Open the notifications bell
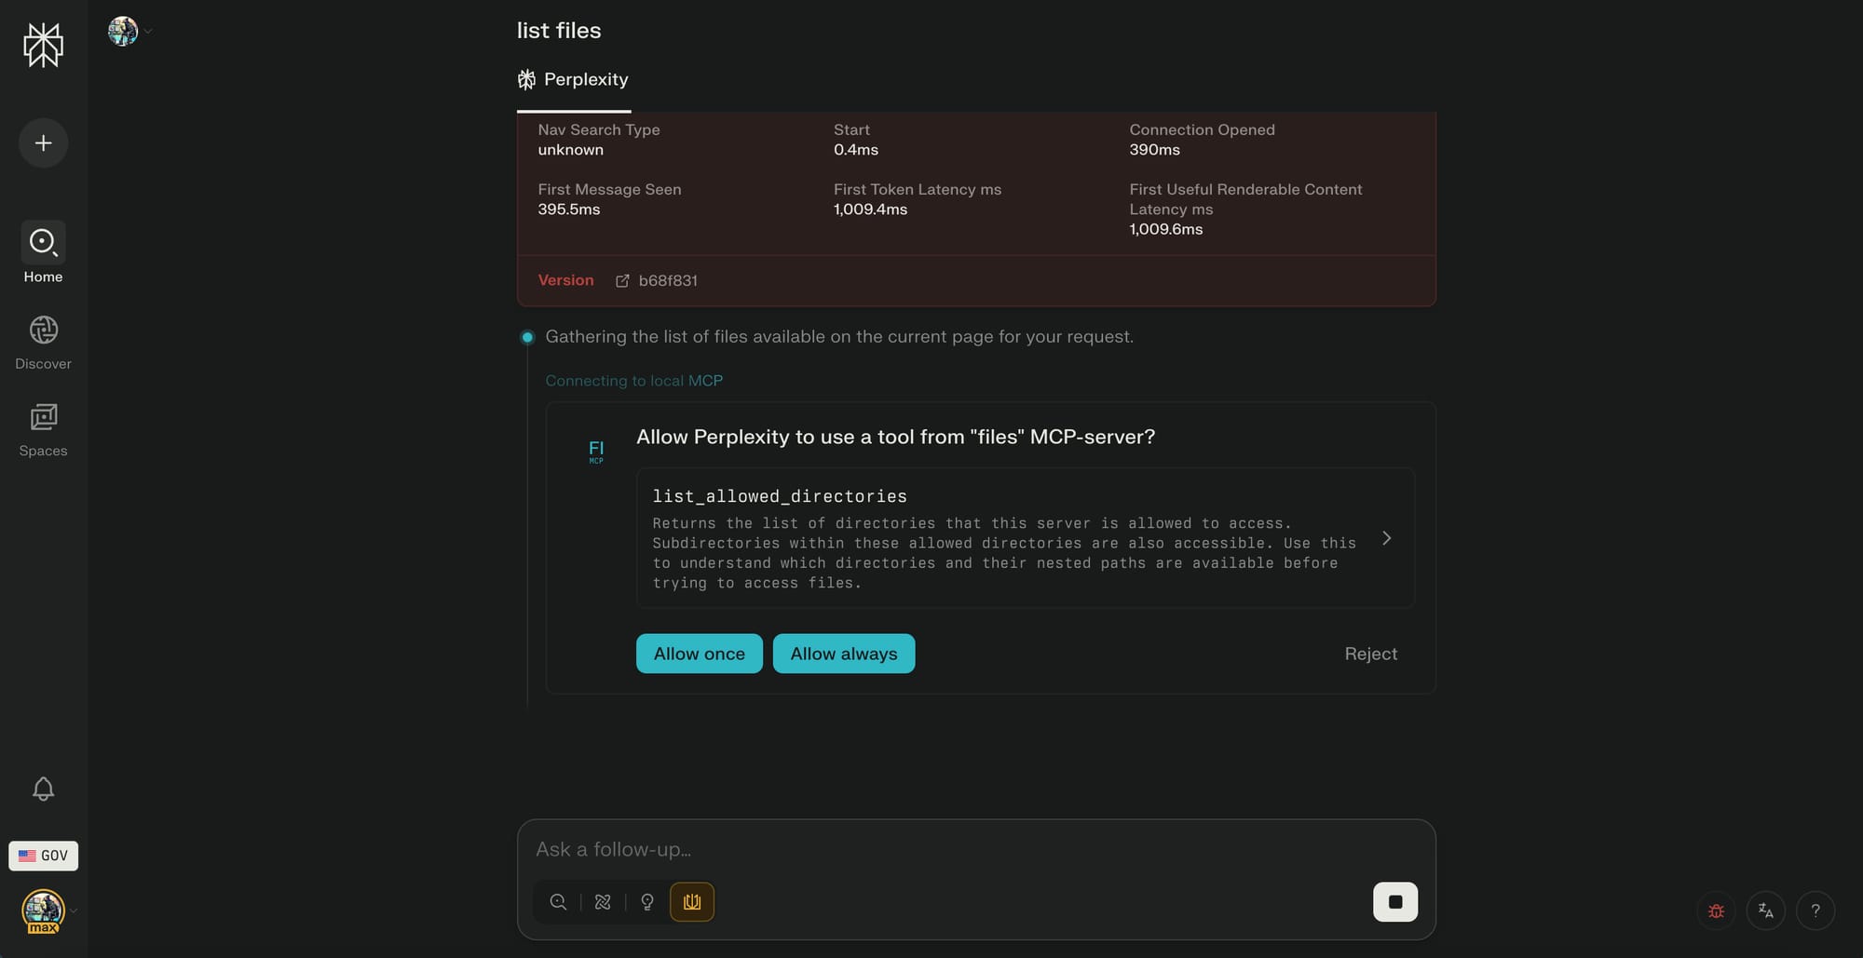This screenshot has width=1863, height=958. [43, 789]
